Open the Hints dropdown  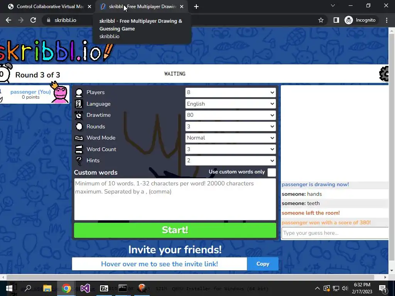pyautogui.click(x=231, y=161)
